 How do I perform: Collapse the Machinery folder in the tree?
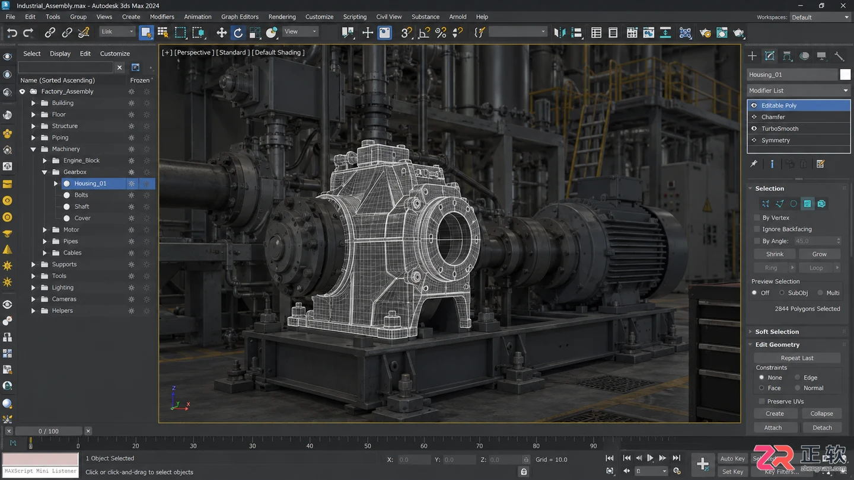click(33, 149)
